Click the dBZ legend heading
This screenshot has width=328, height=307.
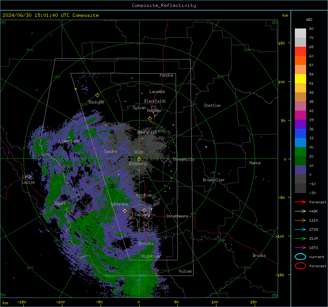point(309,19)
